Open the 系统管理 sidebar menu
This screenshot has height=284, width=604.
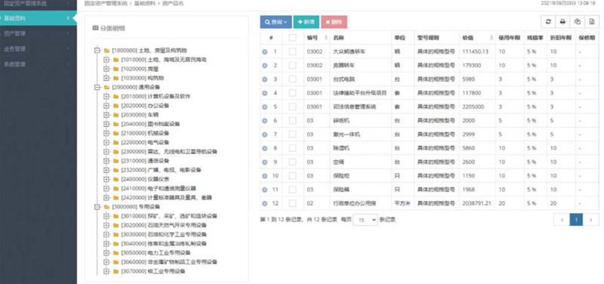[x=39, y=64]
